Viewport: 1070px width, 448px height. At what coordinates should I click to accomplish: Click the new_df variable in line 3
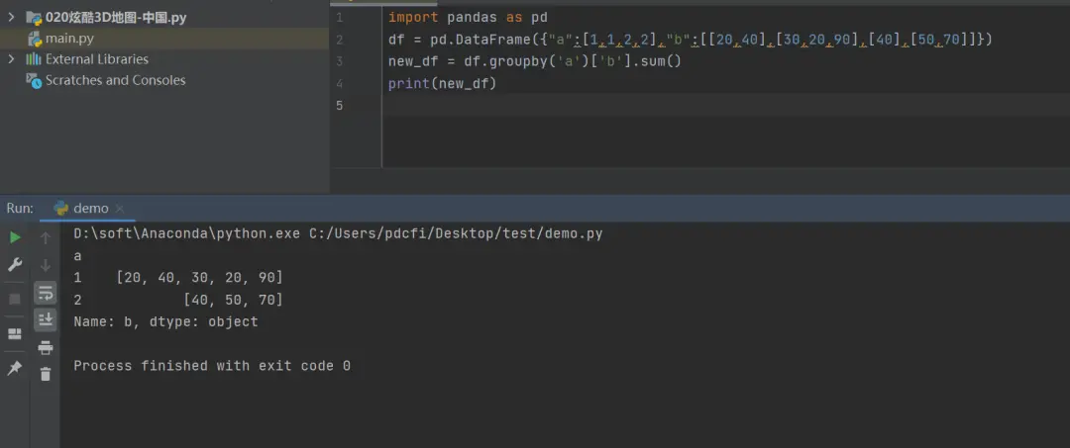pos(413,62)
